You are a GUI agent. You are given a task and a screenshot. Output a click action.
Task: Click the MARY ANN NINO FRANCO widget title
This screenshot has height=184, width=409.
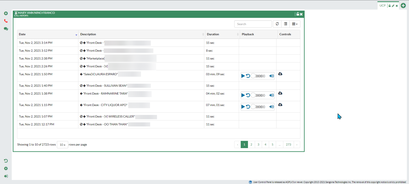point(36,13)
